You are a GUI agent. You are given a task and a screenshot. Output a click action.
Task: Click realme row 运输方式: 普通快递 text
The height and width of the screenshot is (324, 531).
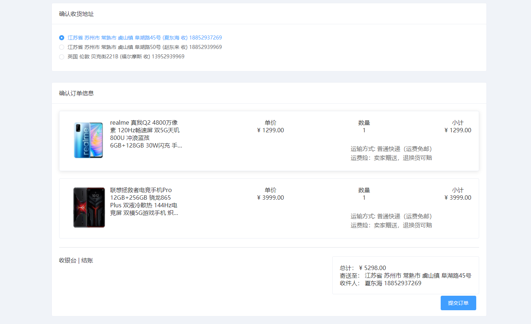(391, 149)
